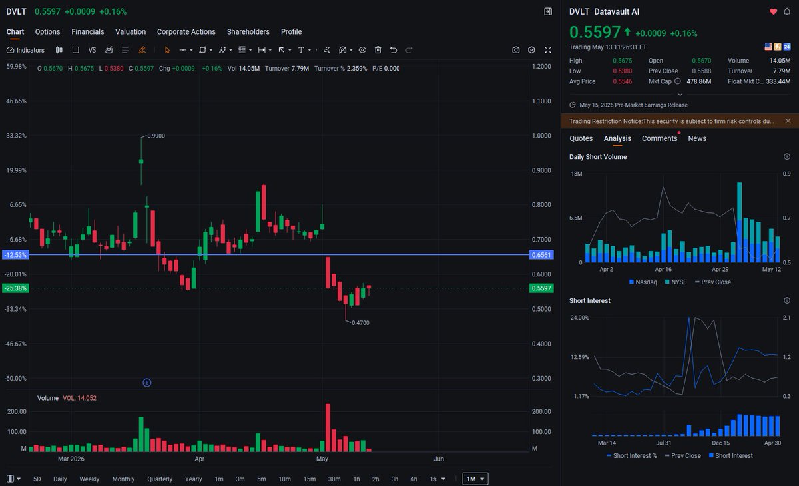Click the text lines list icon
The image size is (799, 486).
[x=125, y=50]
